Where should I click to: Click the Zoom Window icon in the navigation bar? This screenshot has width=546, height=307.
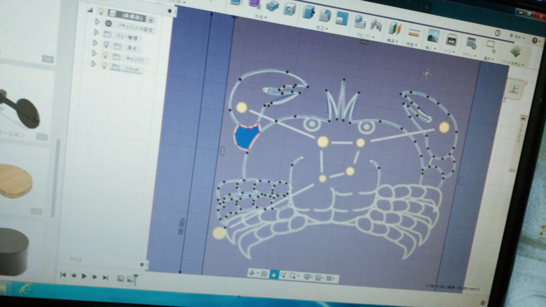[283, 276]
